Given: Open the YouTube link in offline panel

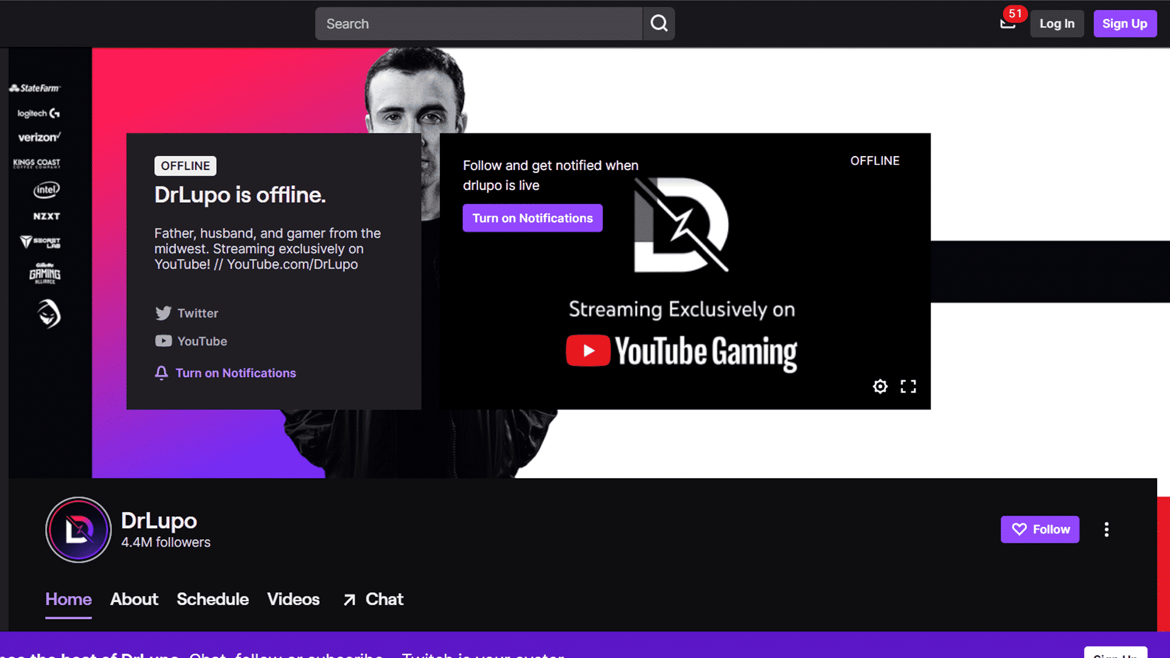Looking at the screenshot, I should 191,341.
